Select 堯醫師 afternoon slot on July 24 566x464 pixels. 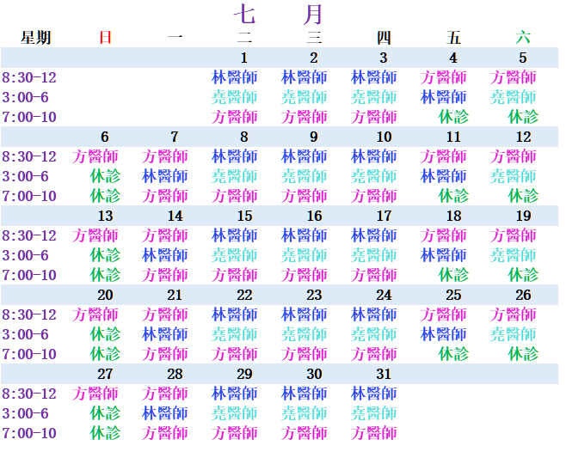click(373, 334)
